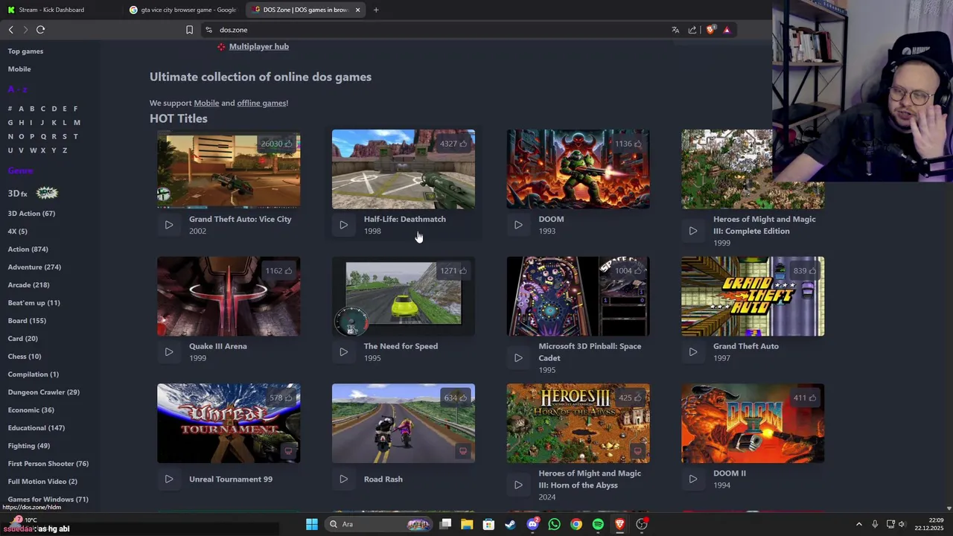Open Discord from taskbar
This screenshot has height=536, width=953.
click(x=532, y=524)
